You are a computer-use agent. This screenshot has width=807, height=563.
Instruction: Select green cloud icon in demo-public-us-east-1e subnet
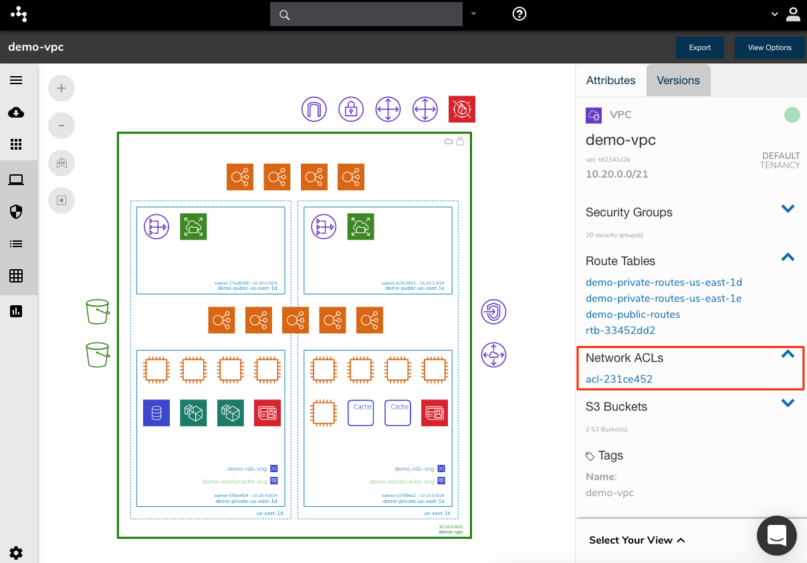361,226
